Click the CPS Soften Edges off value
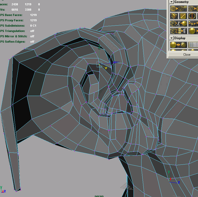Viewport: 198px width, 197px height. (32, 42)
